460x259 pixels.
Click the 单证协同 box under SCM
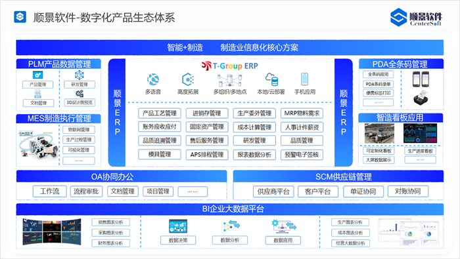pyautogui.click(x=363, y=191)
